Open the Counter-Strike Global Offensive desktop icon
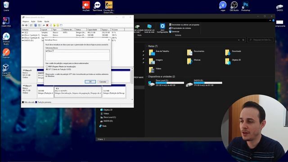Screen dimensions: 288x162 pyautogui.click(x=109, y=7)
